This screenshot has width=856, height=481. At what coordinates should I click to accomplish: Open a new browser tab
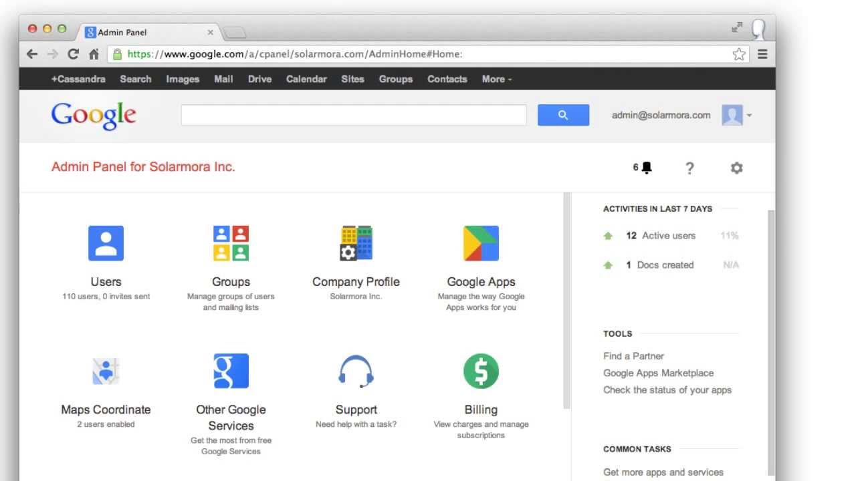pyautogui.click(x=235, y=32)
